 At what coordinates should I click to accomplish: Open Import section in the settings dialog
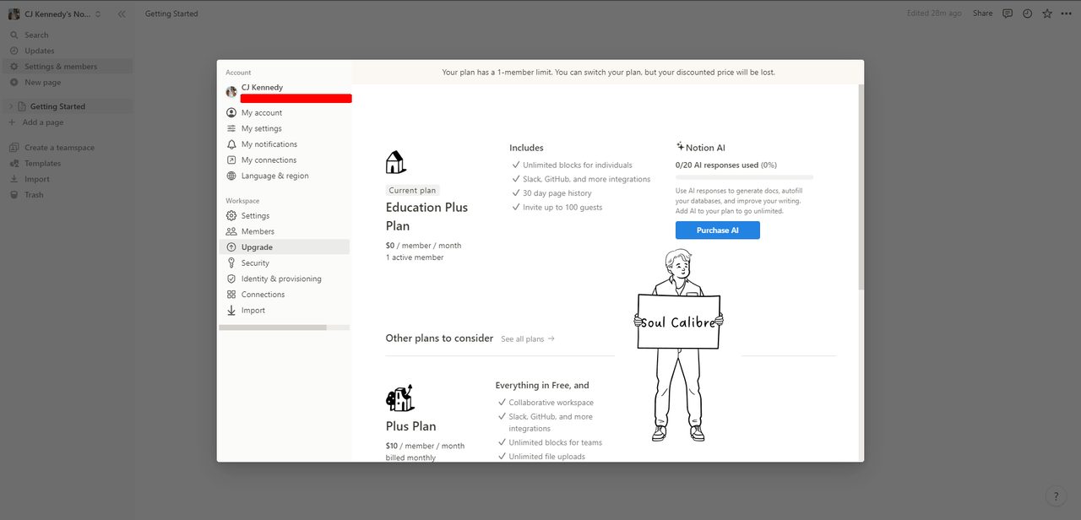point(284,311)
